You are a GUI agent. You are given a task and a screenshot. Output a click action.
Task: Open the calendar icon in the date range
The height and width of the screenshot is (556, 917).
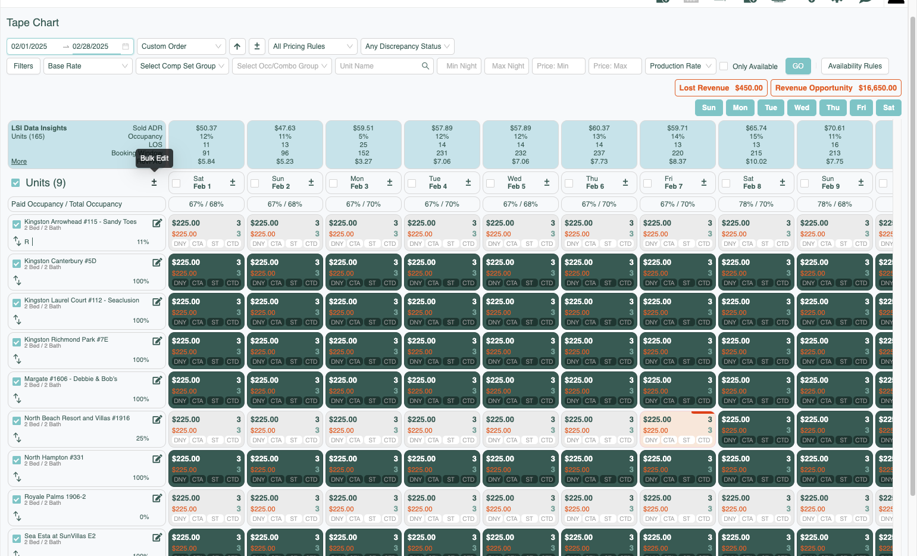(126, 46)
